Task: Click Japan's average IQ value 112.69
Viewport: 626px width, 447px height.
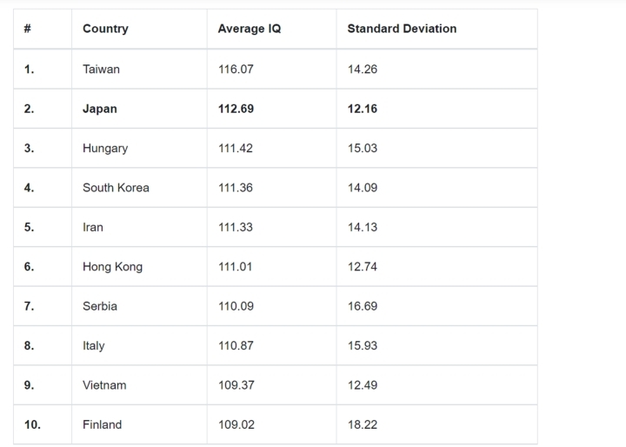Action: pos(236,109)
